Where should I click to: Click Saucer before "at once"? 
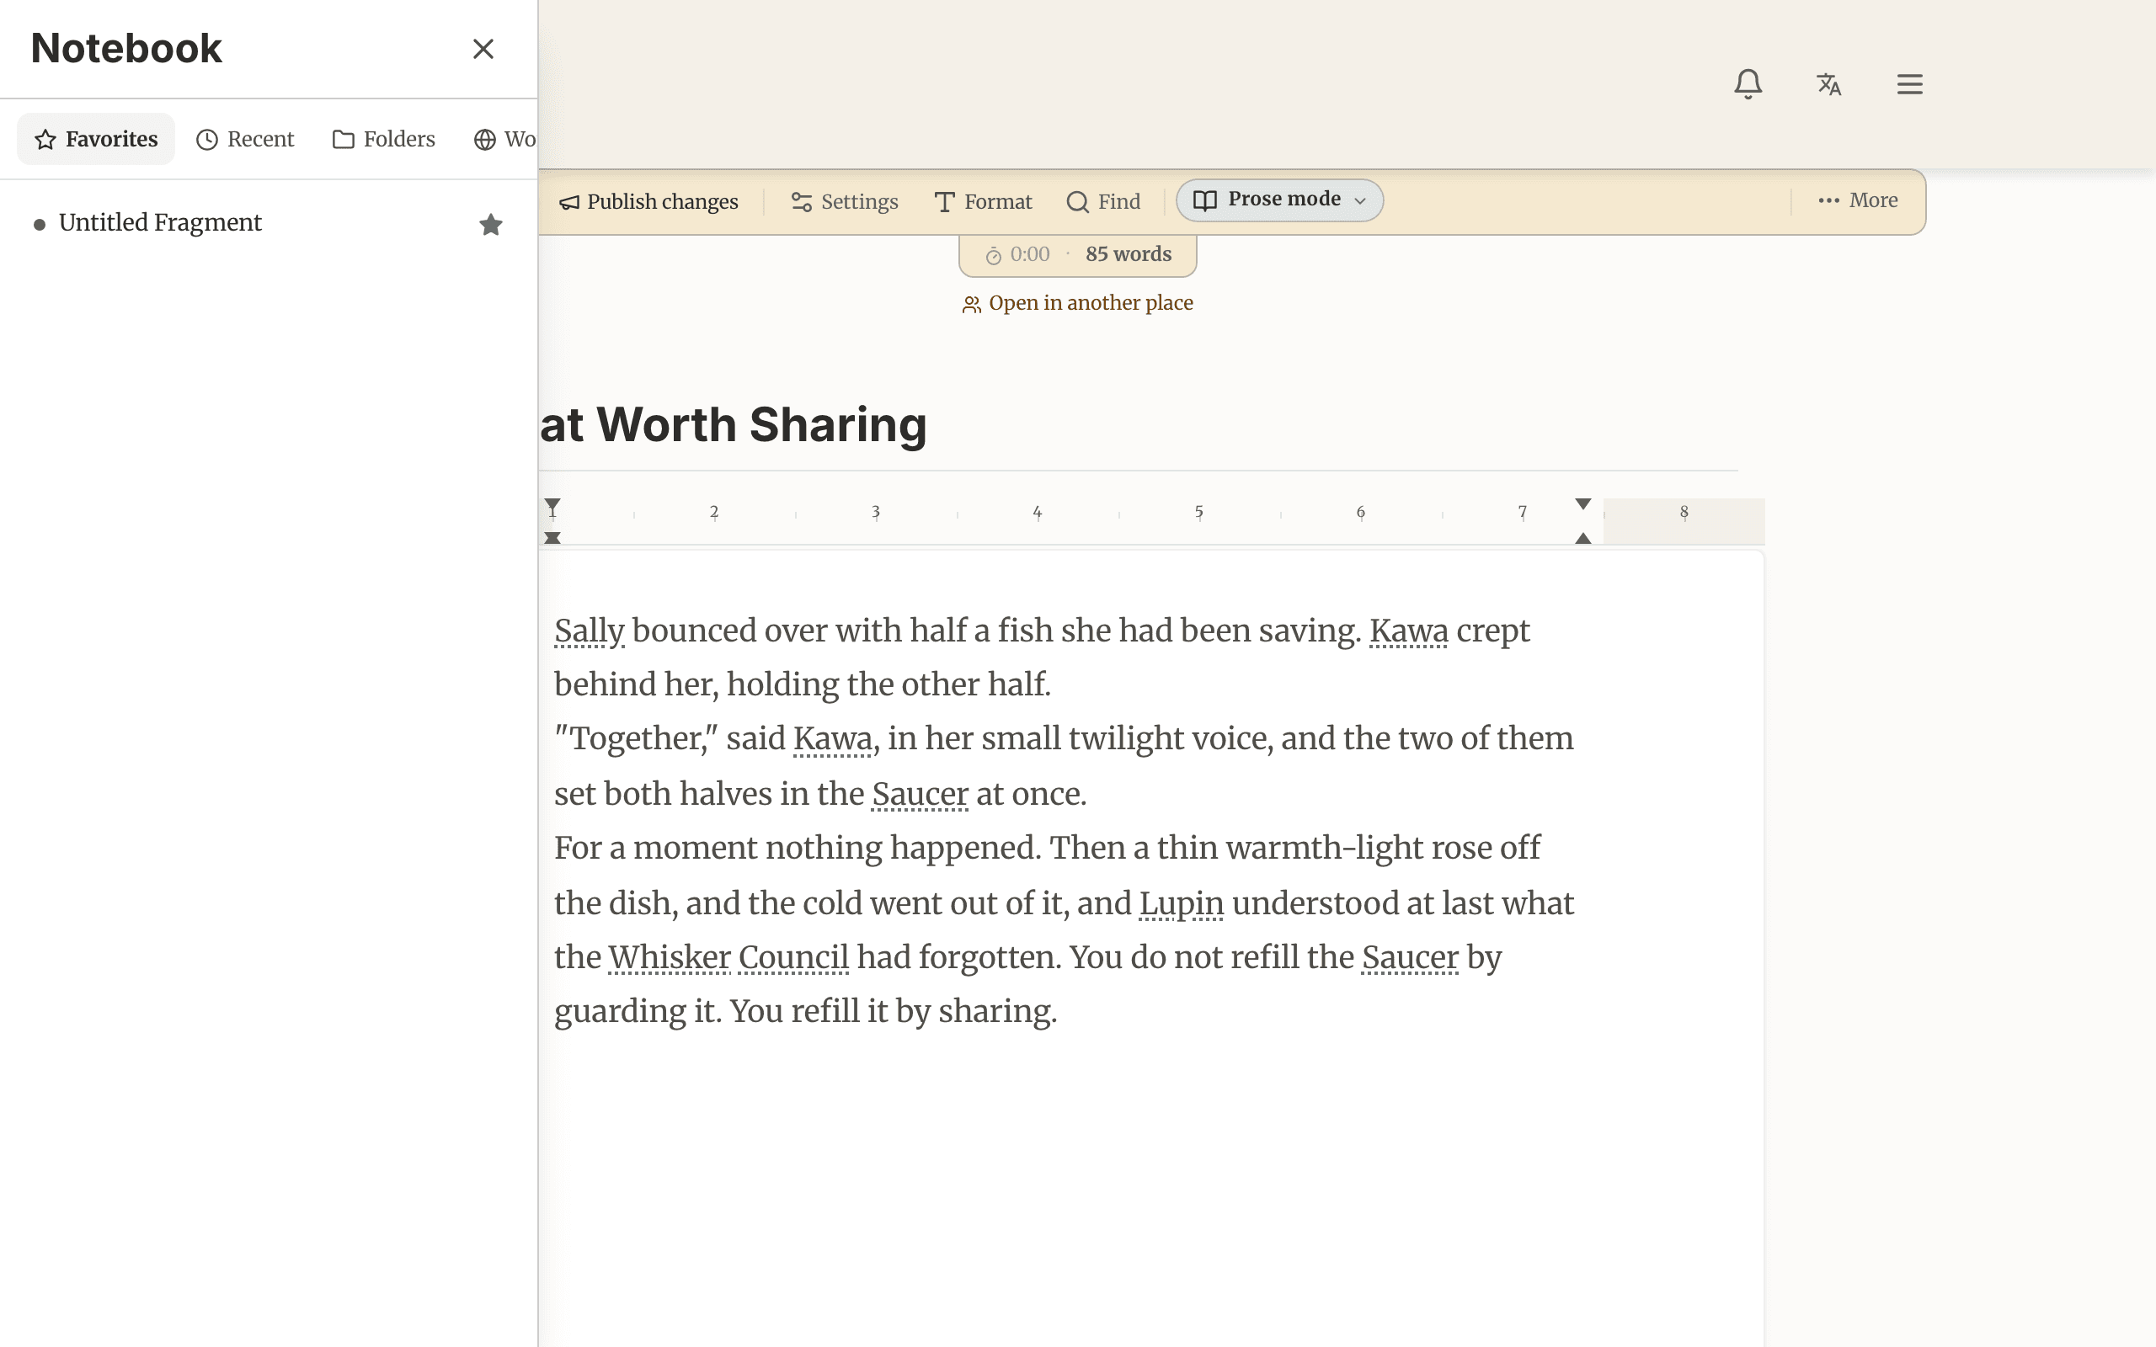(x=920, y=794)
